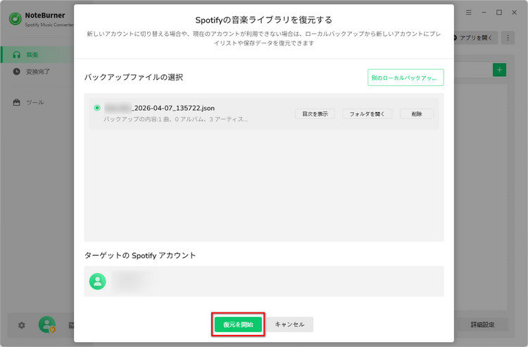This screenshot has height=347, width=528.
Task: Open the 変換完了 sidebar section
Action: tap(37, 72)
